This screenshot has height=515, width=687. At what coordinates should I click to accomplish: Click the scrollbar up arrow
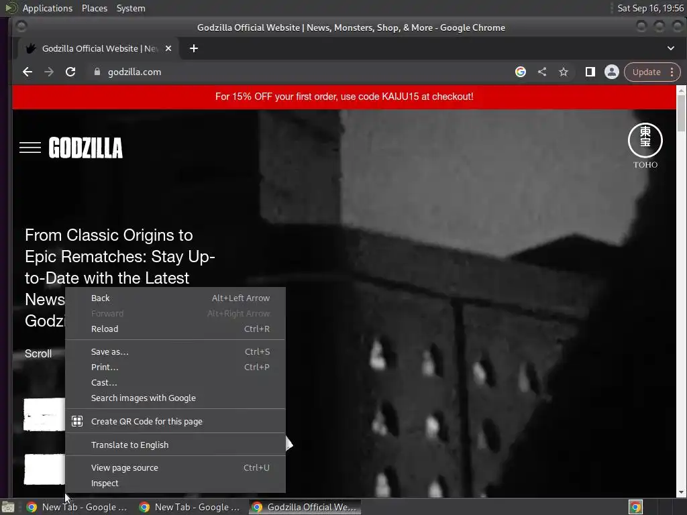pyautogui.click(x=681, y=90)
